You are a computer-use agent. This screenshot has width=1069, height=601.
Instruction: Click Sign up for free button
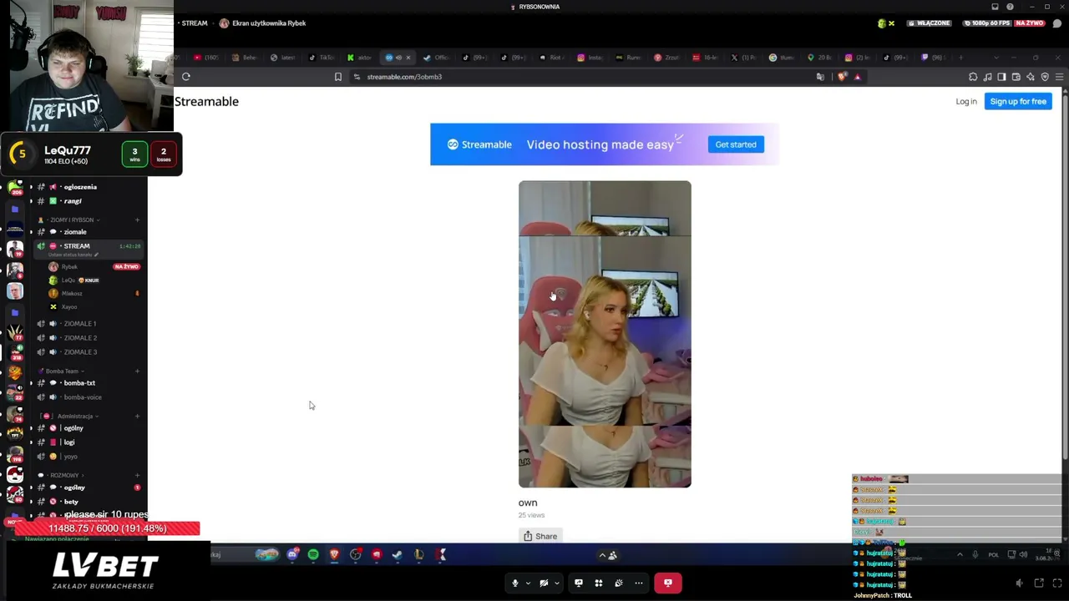tap(1018, 101)
